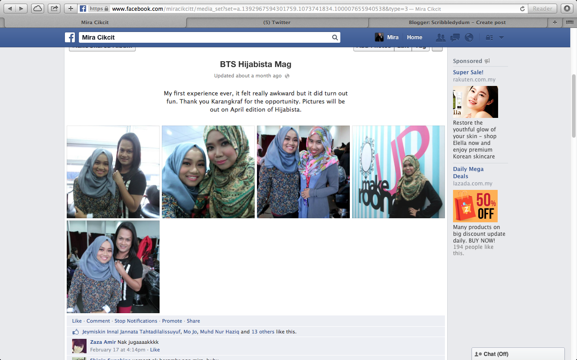
Task: Open the Chat (Off) panel
Action: pos(518,354)
